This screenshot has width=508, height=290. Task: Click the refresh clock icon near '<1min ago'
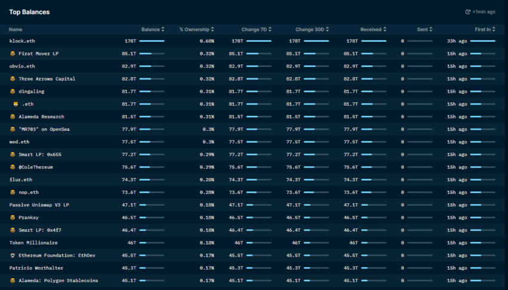(467, 12)
